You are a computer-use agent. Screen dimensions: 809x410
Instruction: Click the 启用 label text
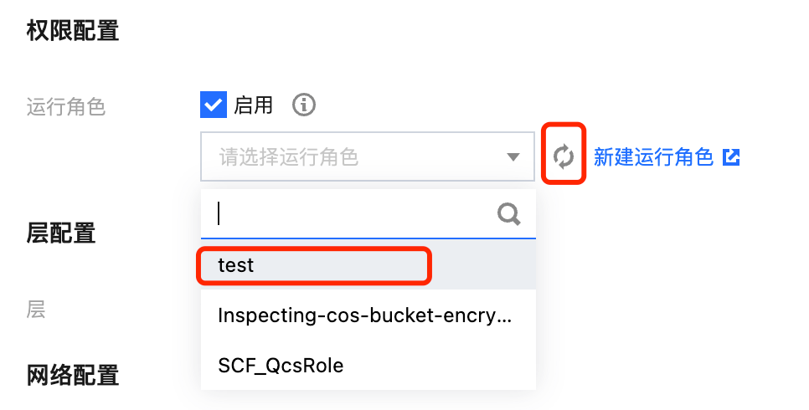pyautogui.click(x=254, y=105)
